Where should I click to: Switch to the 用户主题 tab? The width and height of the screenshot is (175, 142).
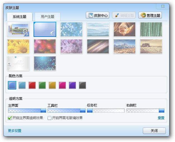click(x=48, y=17)
